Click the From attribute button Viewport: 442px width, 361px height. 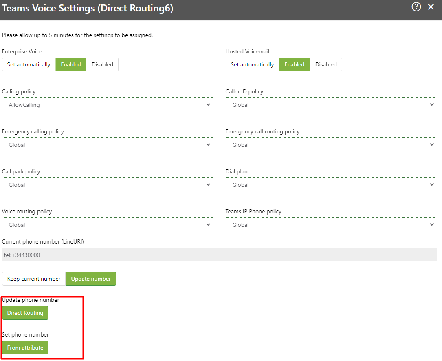[x=25, y=348]
